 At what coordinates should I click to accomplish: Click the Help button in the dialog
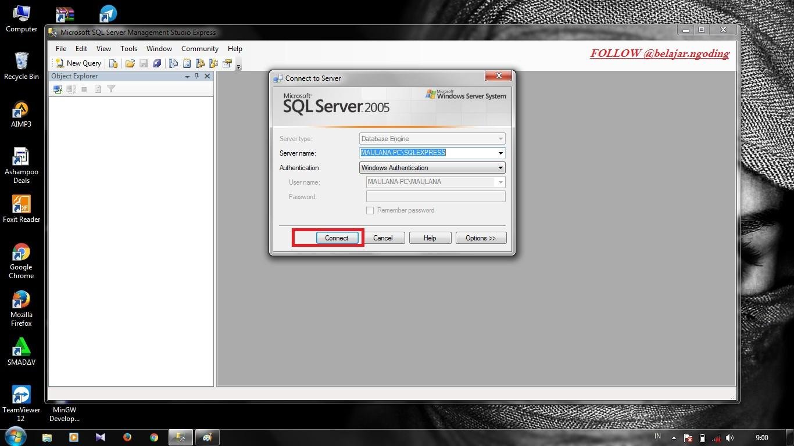430,238
